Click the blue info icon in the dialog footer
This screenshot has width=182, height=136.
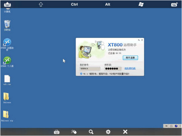coord(81,74)
